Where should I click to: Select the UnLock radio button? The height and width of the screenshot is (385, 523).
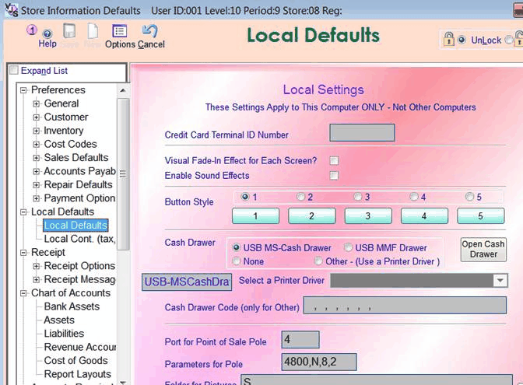pos(462,40)
